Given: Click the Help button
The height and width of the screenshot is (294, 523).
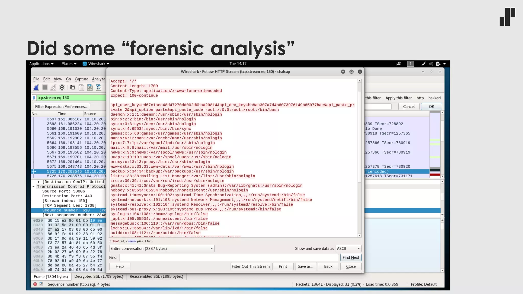Looking at the screenshot, I should [120, 266].
